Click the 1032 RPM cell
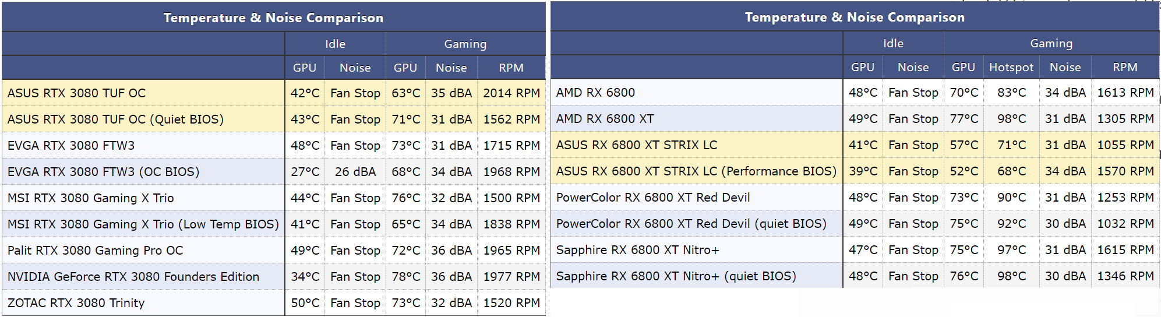The width and height of the screenshot is (1161, 317). pos(1125,224)
